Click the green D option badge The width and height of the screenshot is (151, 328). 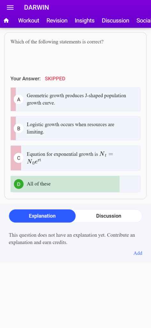pyautogui.click(x=19, y=184)
